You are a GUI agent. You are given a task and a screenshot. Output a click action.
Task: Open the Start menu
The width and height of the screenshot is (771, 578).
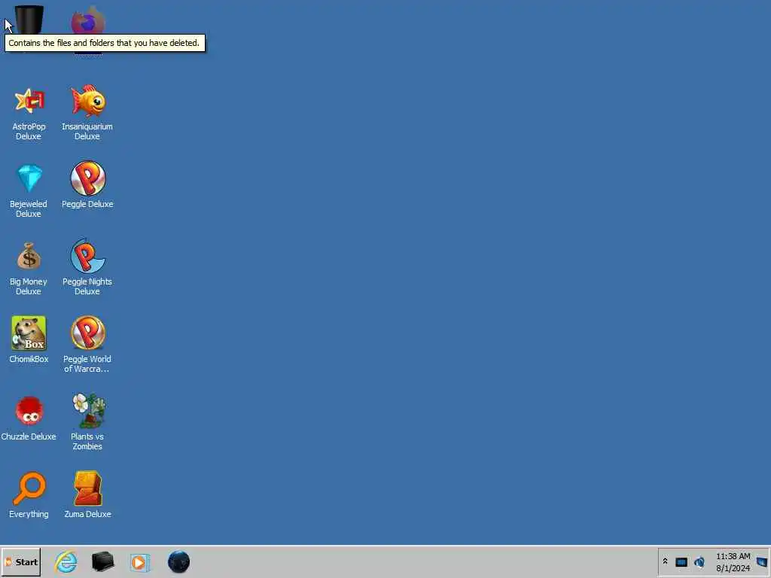click(21, 561)
